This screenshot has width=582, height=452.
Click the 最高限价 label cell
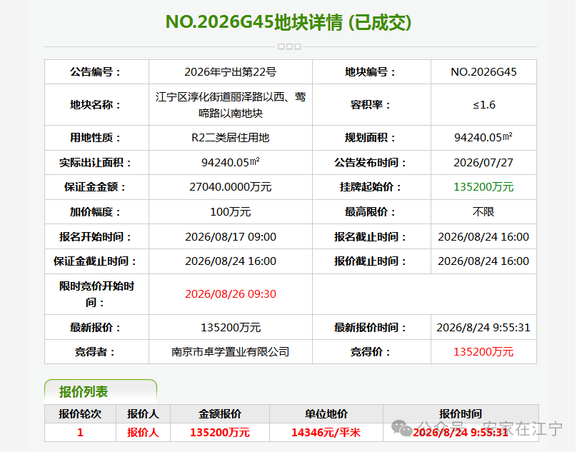tap(371, 212)
